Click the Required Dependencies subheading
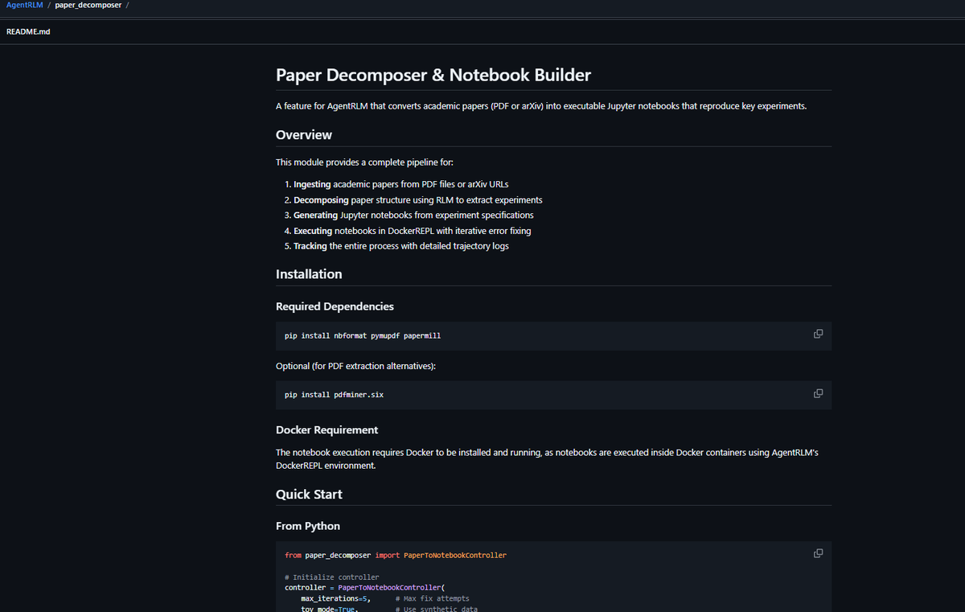 click(335, 306)
